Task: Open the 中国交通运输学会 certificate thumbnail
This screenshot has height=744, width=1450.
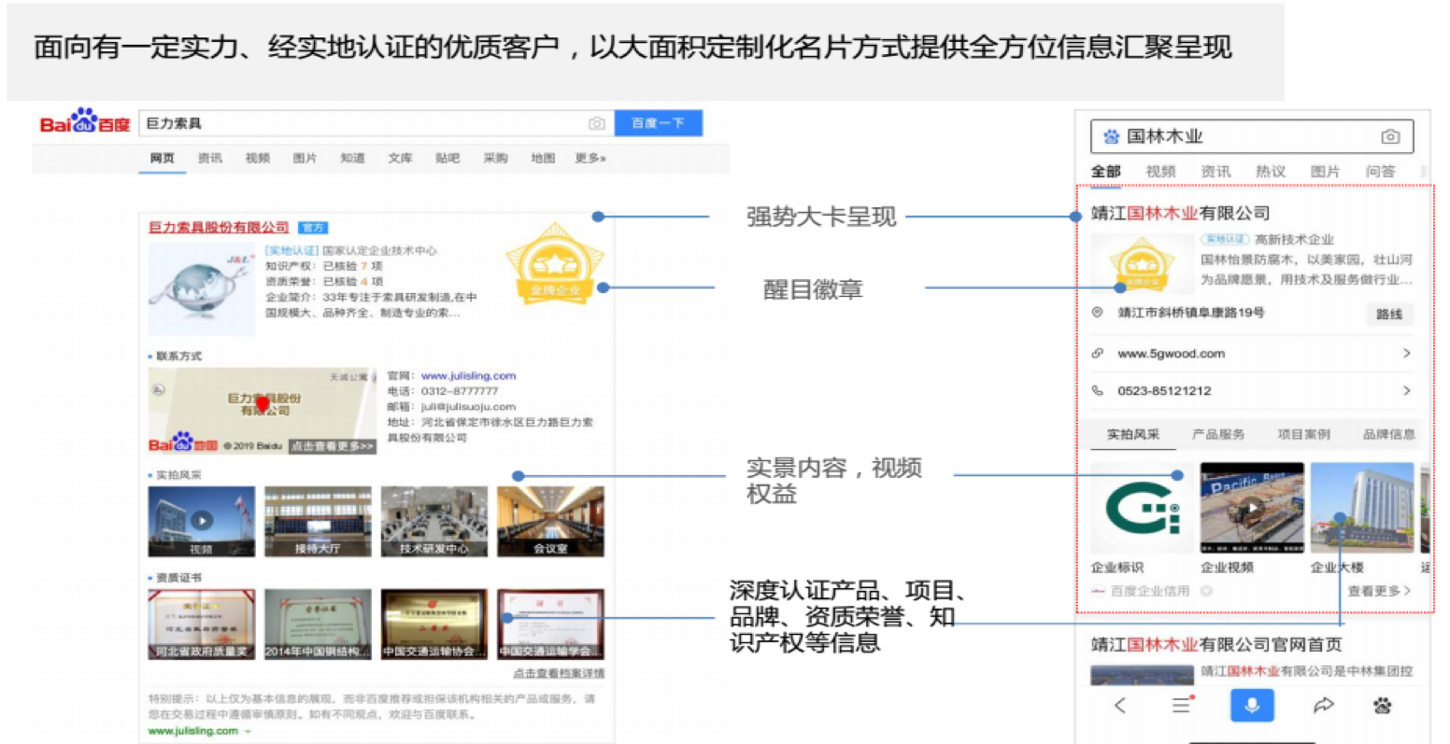Action: 550,625
